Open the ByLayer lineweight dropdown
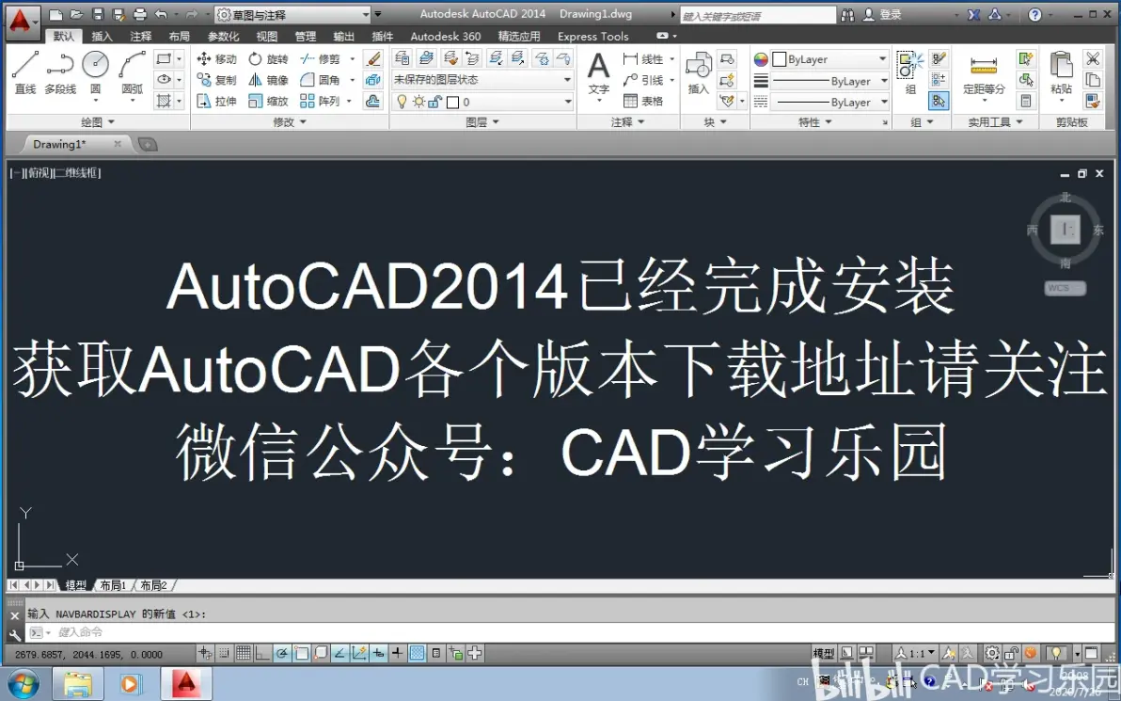The height and width of the screenshot is (701, 1121). click(x=830, y=81)
